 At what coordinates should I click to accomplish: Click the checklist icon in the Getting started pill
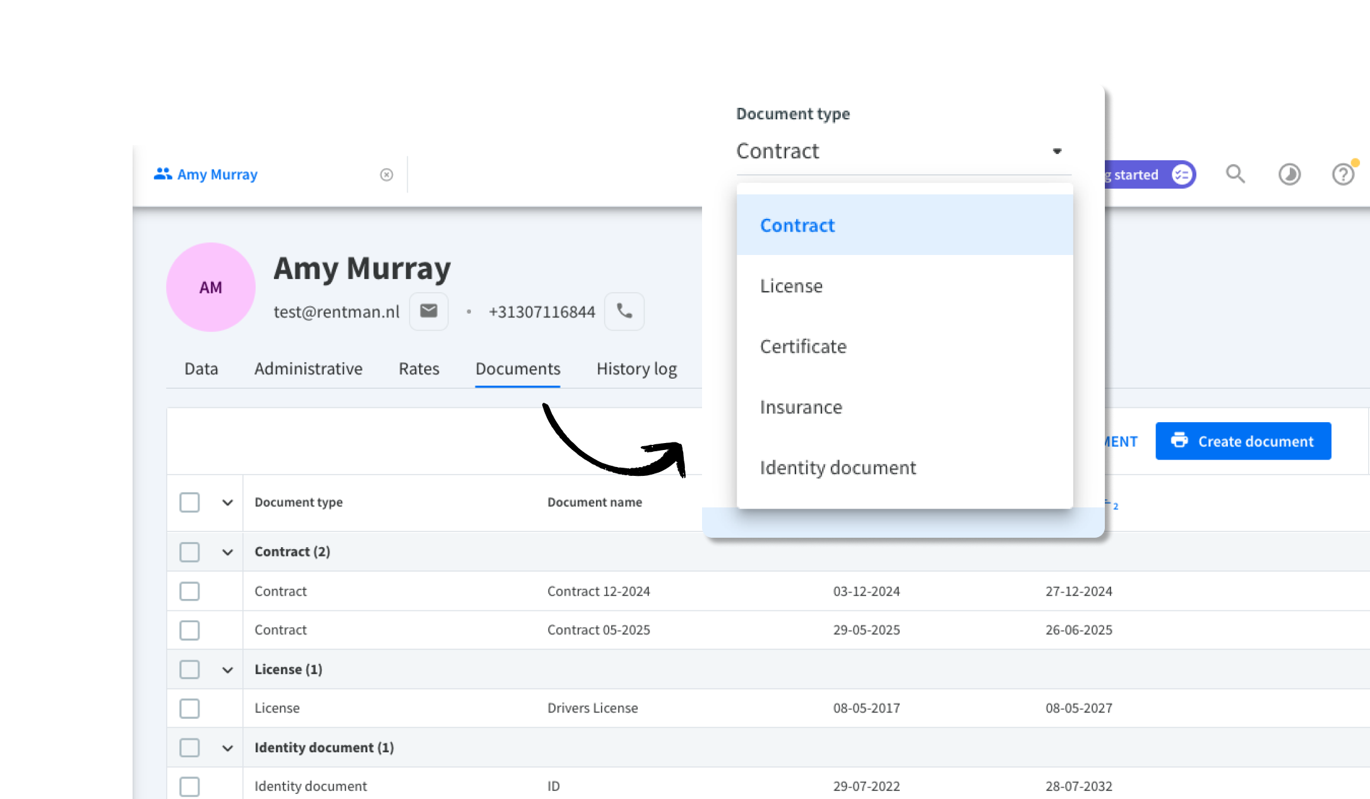[1182, 175]
